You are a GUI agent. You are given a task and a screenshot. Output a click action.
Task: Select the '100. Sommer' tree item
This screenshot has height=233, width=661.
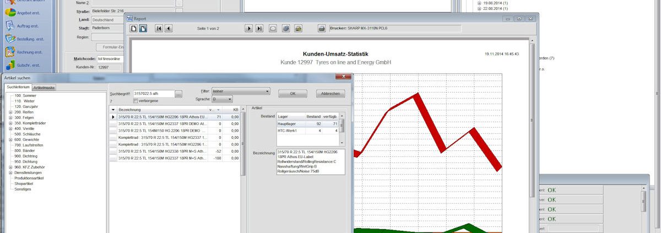(x=25, y=95)
